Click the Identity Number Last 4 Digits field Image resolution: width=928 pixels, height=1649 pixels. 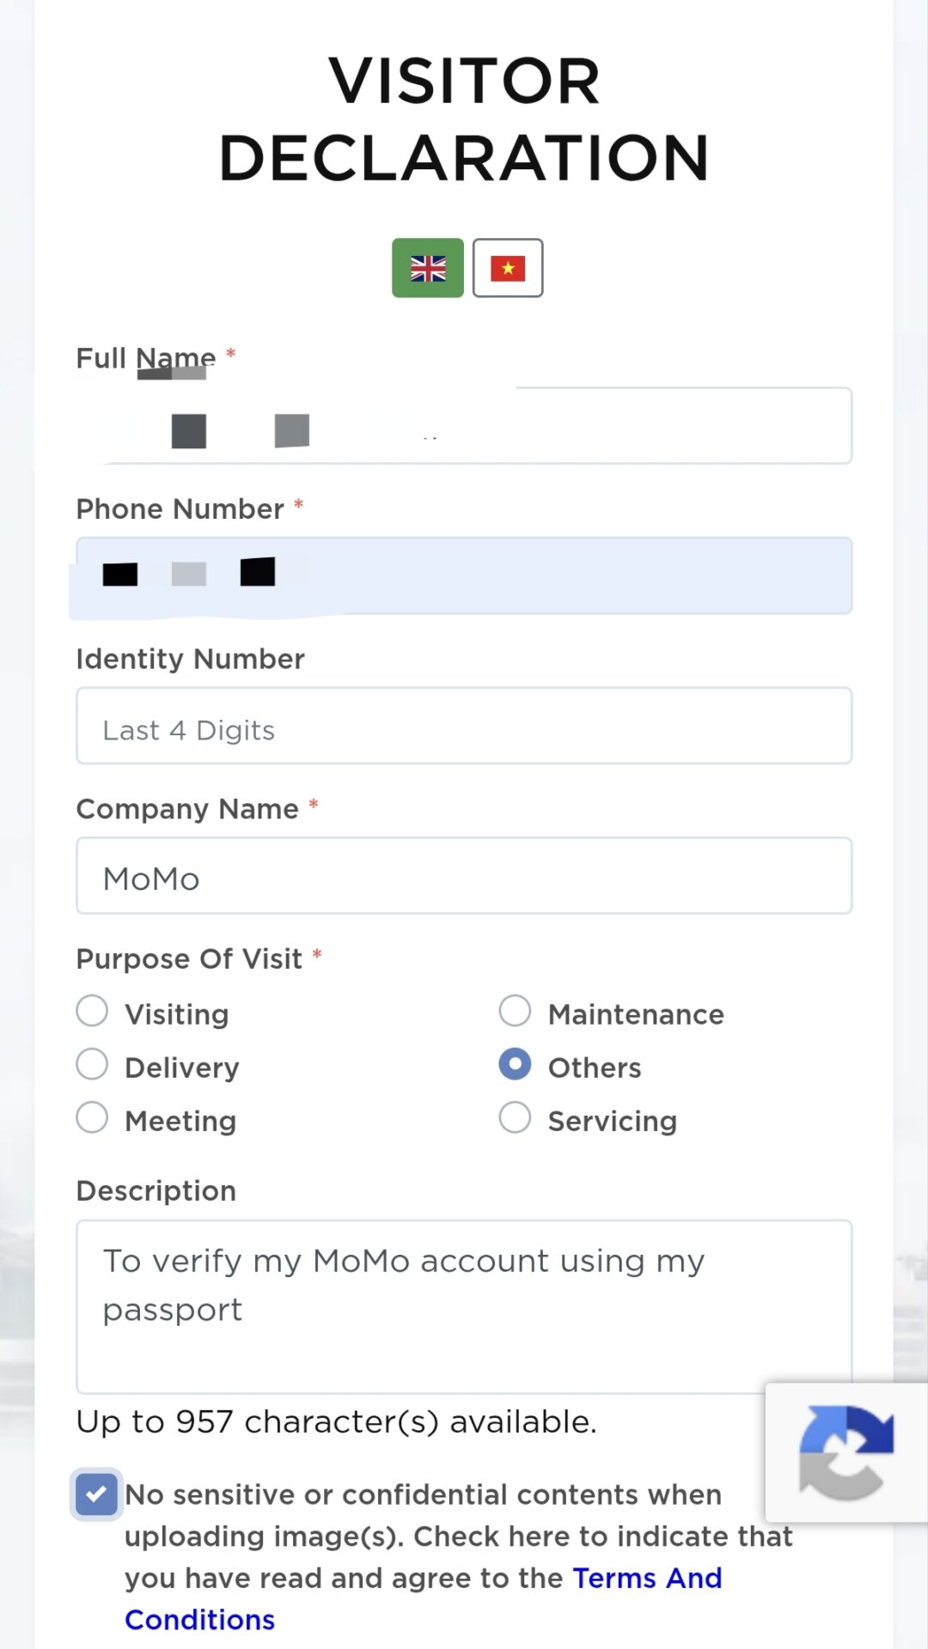coord(464,726)
